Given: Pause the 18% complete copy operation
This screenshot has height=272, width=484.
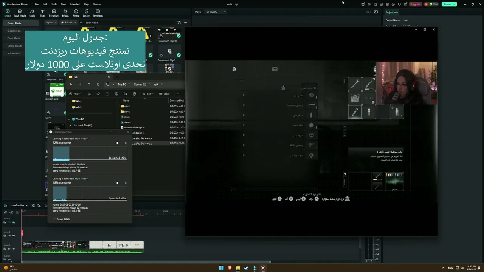Looking at the screenshot, I should click(x=117, y=183).
